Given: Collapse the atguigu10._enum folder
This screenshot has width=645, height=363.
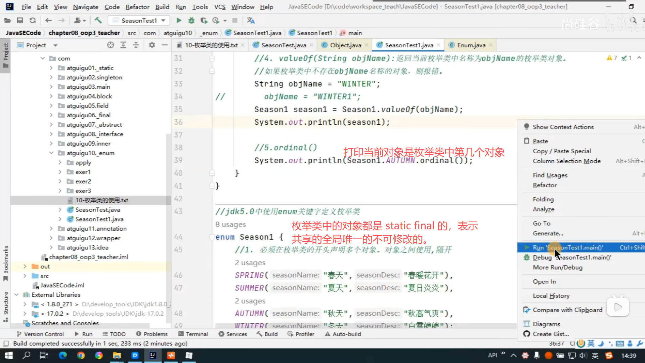Looking at the screenshot, I should pos(51,153).
